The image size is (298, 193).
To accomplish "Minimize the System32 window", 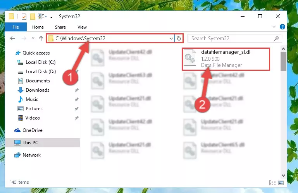I will tap(243, 16).
